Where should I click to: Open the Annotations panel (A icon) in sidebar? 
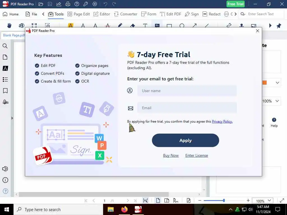(x=5, y=68)
